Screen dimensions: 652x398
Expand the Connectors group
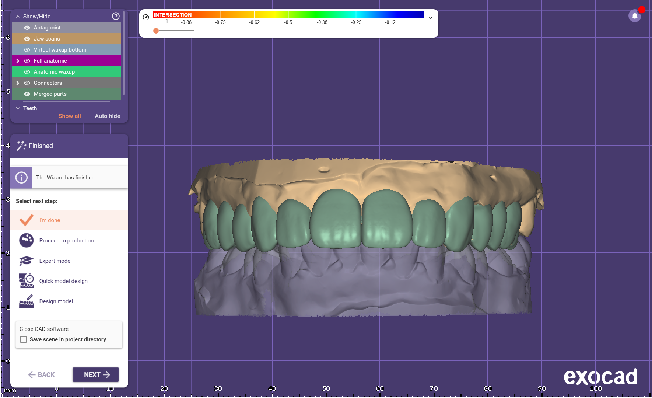[x=18, y=83]
